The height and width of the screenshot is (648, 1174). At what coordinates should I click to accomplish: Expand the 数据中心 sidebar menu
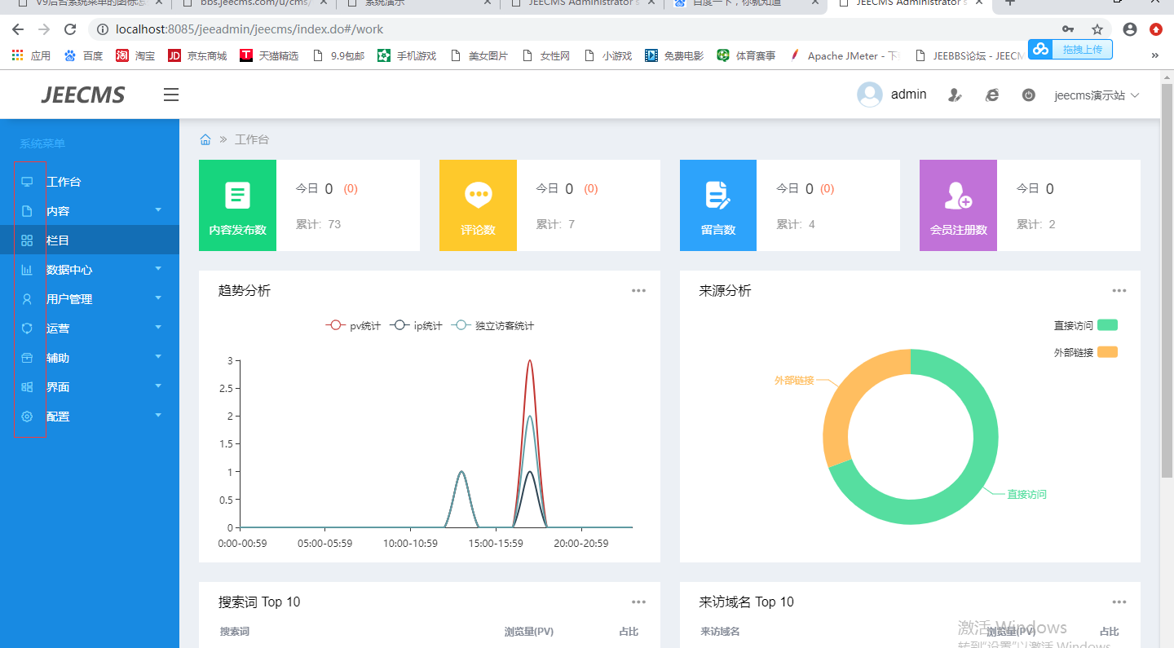(90, 270)
